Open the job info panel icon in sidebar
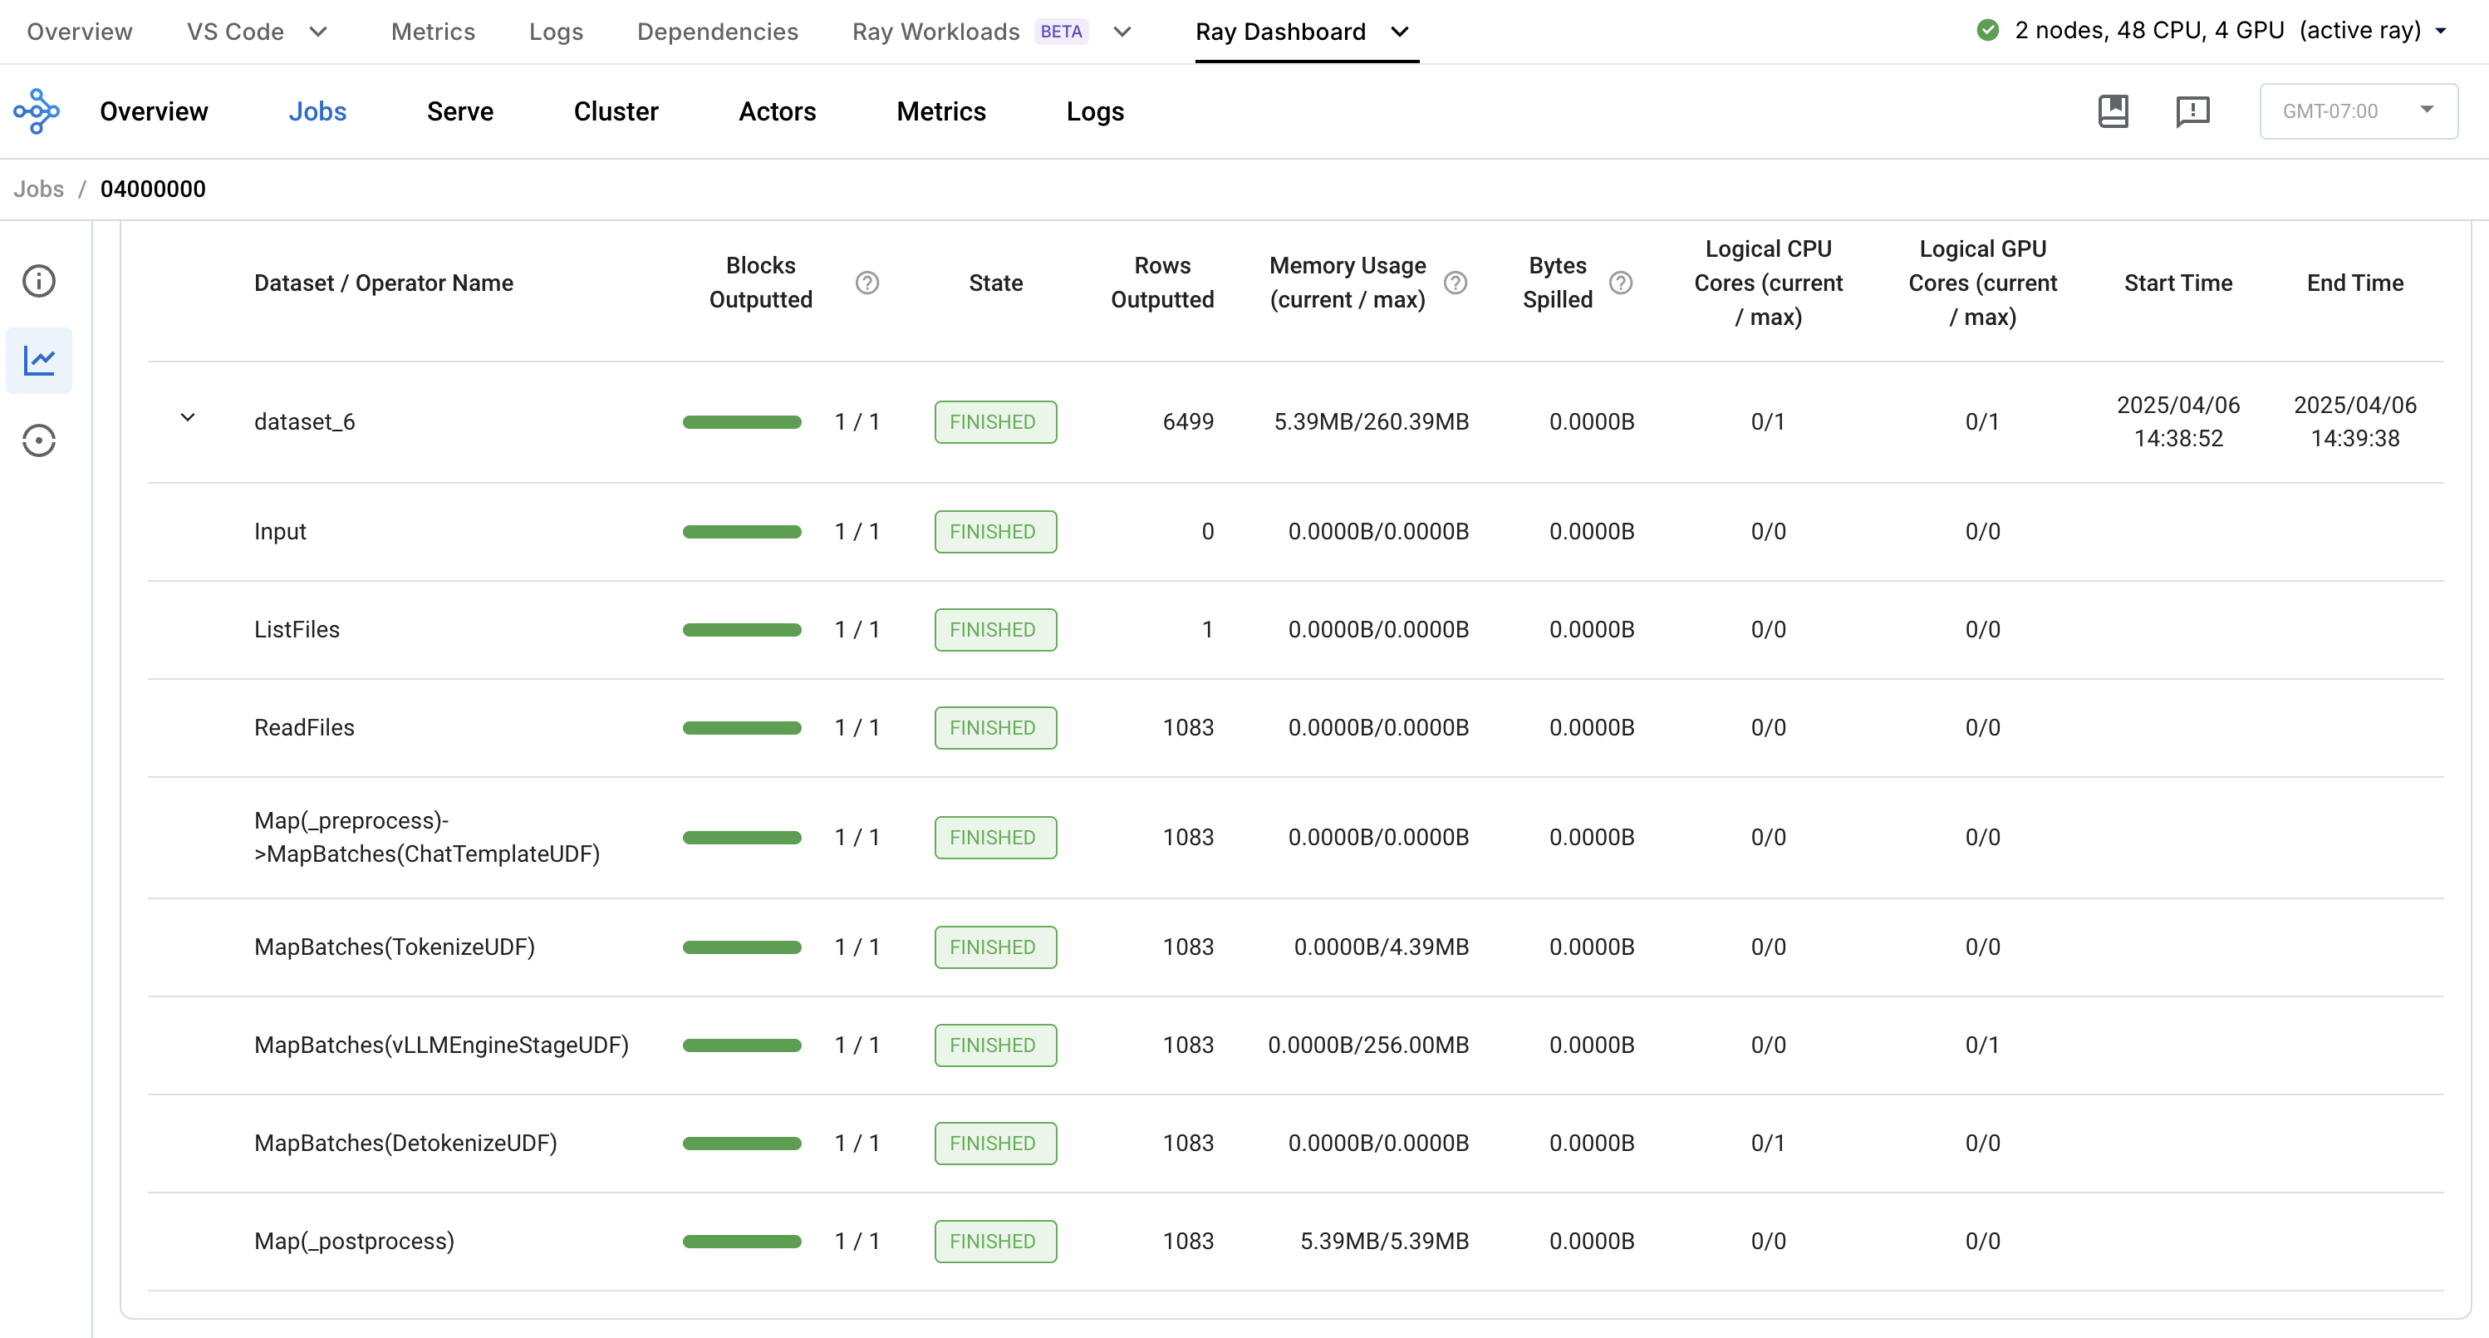This screenshot has height=1338, width=2489. click(39, 280)
